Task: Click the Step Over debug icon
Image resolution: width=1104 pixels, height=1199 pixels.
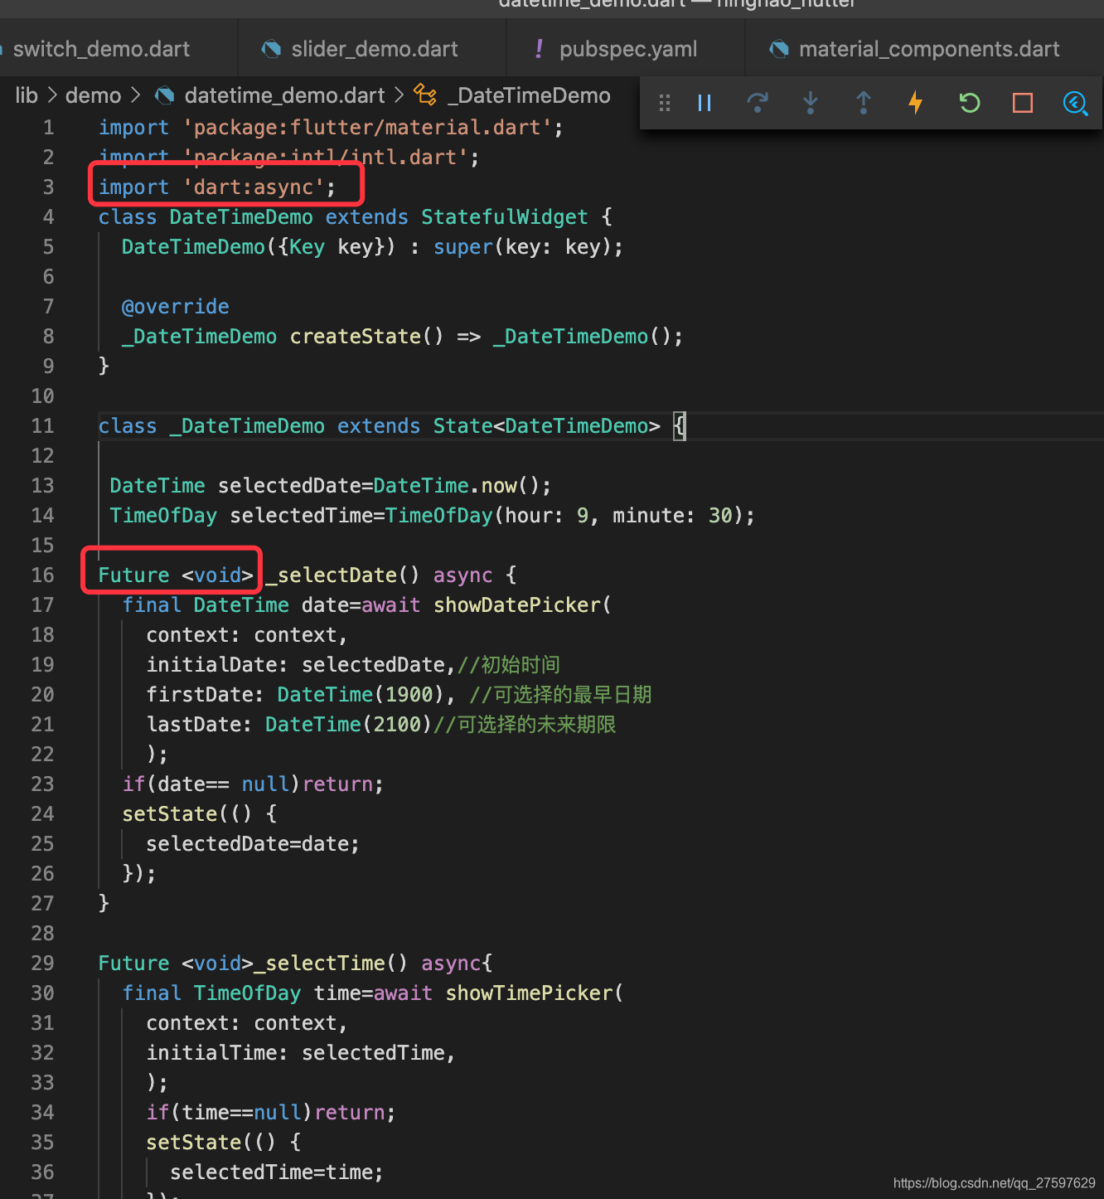Action: [758, 103]
